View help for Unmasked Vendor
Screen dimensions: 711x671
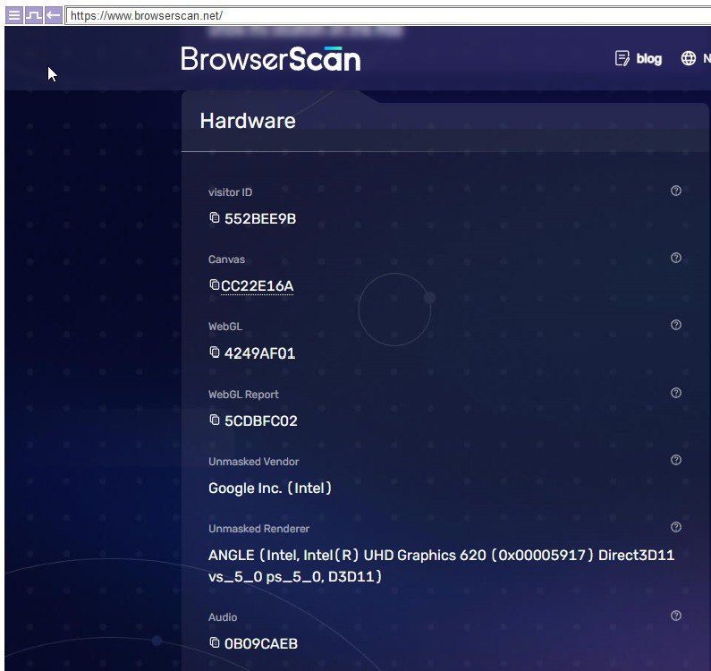(676, 460)
